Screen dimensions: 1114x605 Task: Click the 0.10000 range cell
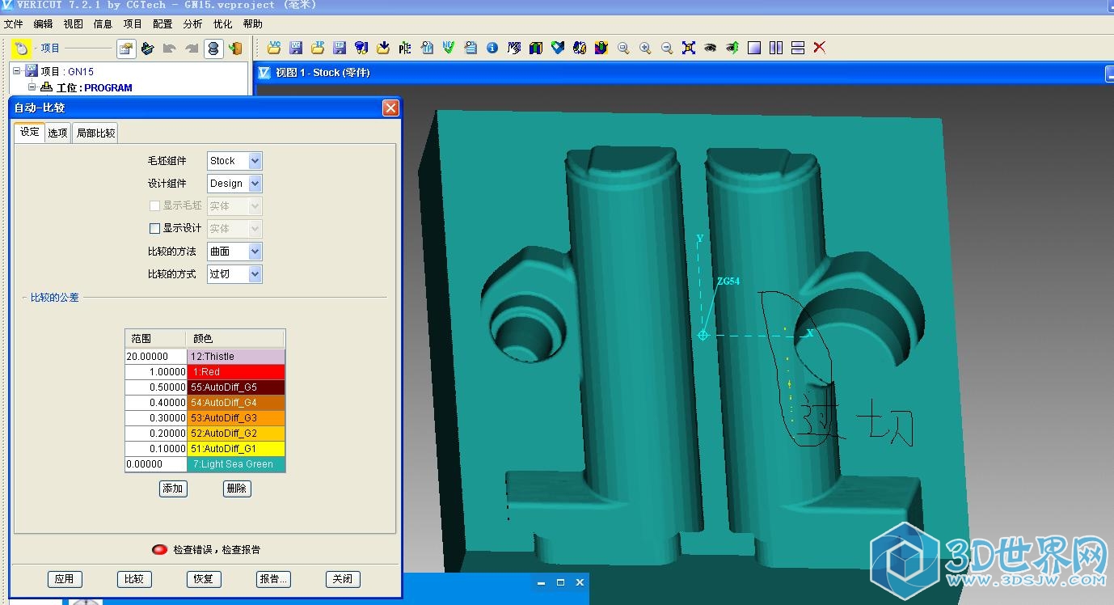[x=156, y=449]
